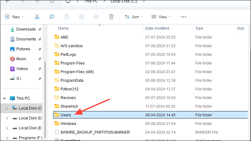Open the G:\ drive shortcut
The width and height of the screenshot is (251, 141).
coord(16,79)
